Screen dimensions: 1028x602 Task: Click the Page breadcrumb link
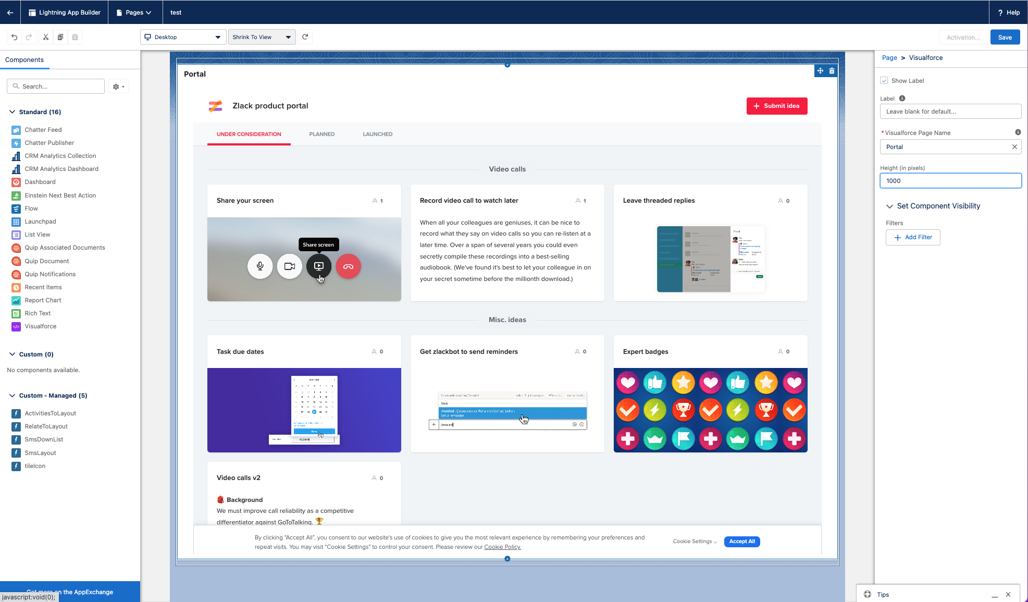point(889,58)
